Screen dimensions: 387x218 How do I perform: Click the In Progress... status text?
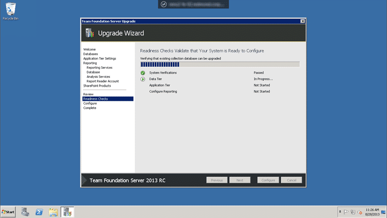click(x=263, y=79)
